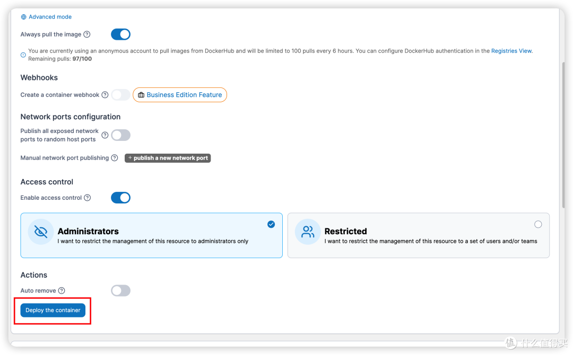
Task: Toggle Create a container webhook switch
Action: 120,95
